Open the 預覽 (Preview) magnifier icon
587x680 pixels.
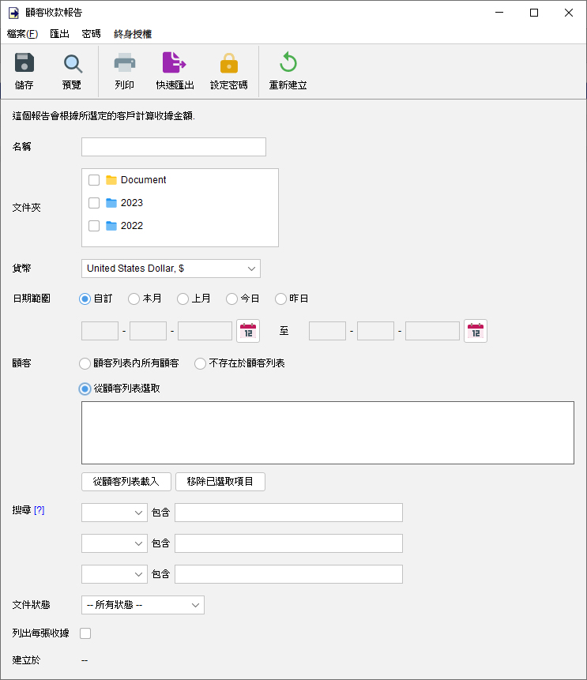click(x=73, y=63)
